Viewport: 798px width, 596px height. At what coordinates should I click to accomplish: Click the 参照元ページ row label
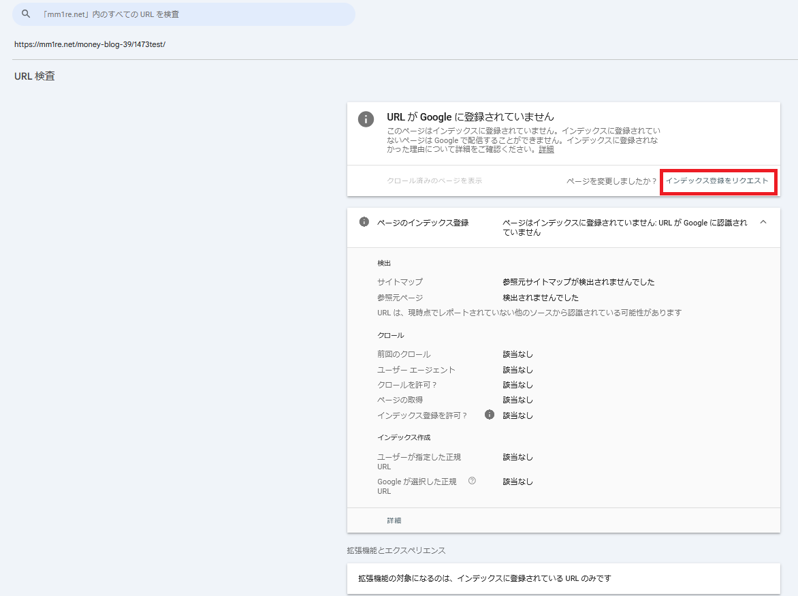click(x=400, y=298)
